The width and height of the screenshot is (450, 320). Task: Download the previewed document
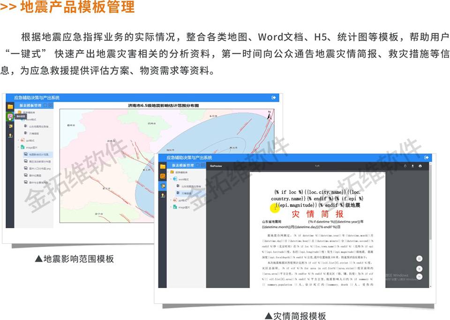pyautogui.click(x=412, y=166)
